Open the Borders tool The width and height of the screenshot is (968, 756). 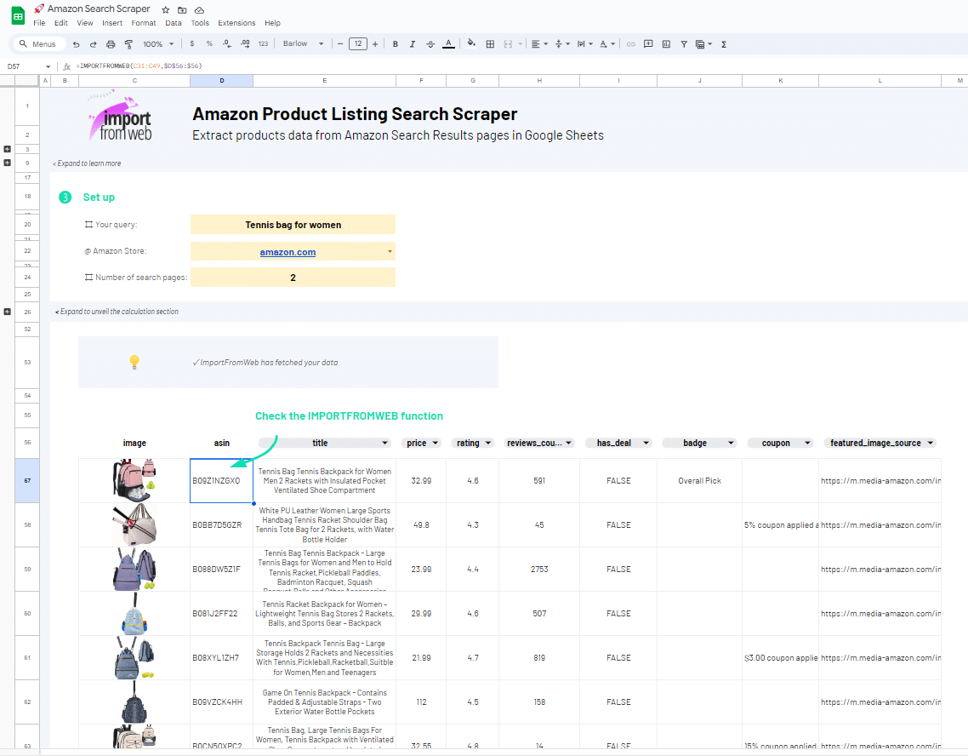point(490,44)
